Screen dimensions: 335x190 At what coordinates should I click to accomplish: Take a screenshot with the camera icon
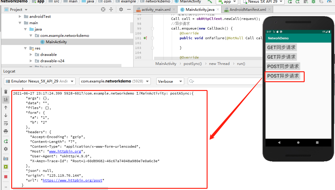tap(6, 159)
